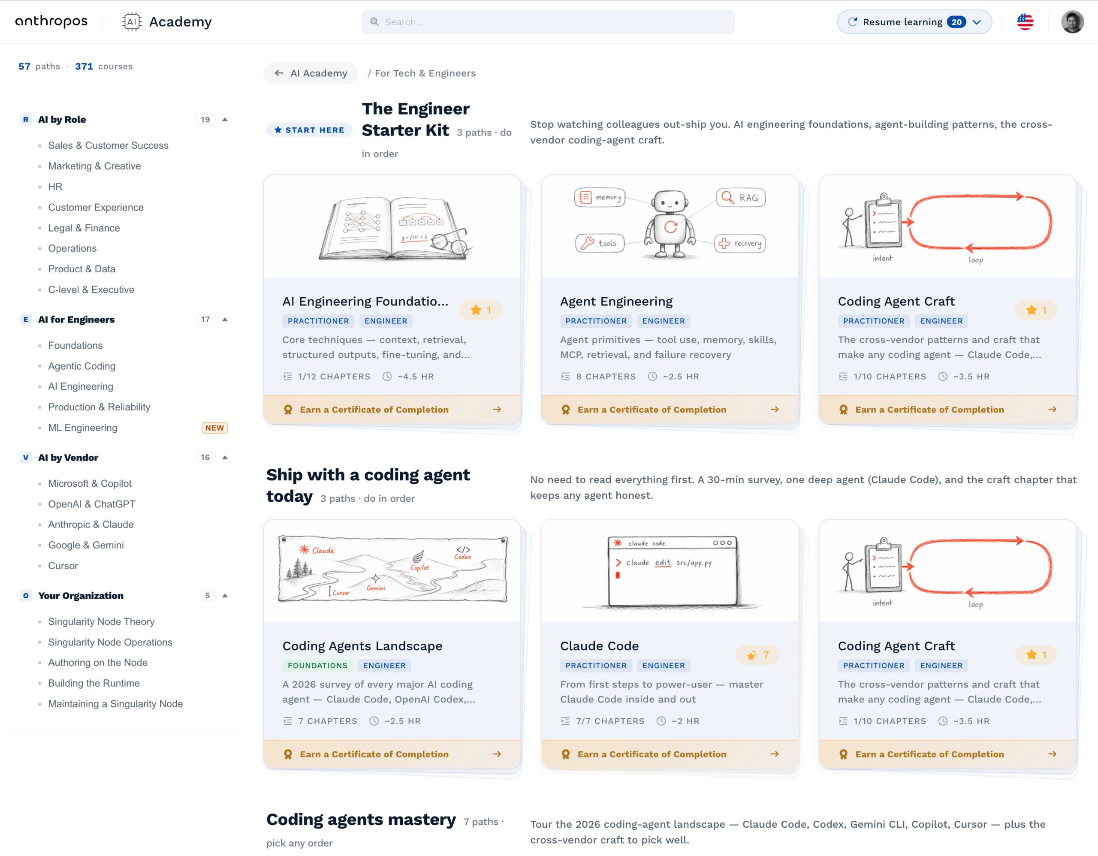Viewport: 1098px width, 856px height.
Task: Open Microsoft & Copilot vendor
Action: click(90, 484)
